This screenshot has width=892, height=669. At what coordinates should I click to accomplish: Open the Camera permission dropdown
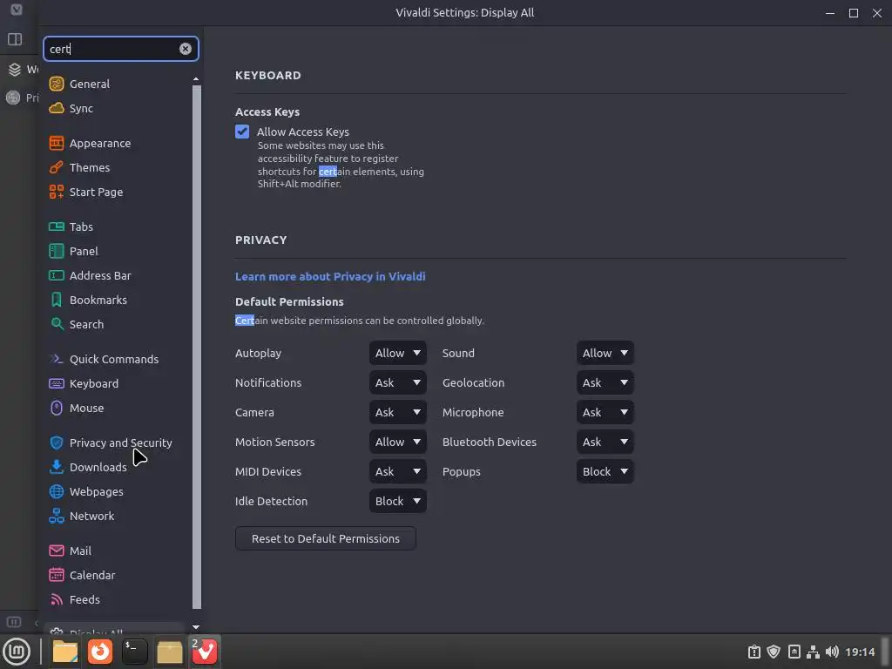pyautogui.click(x=397, y=412)
